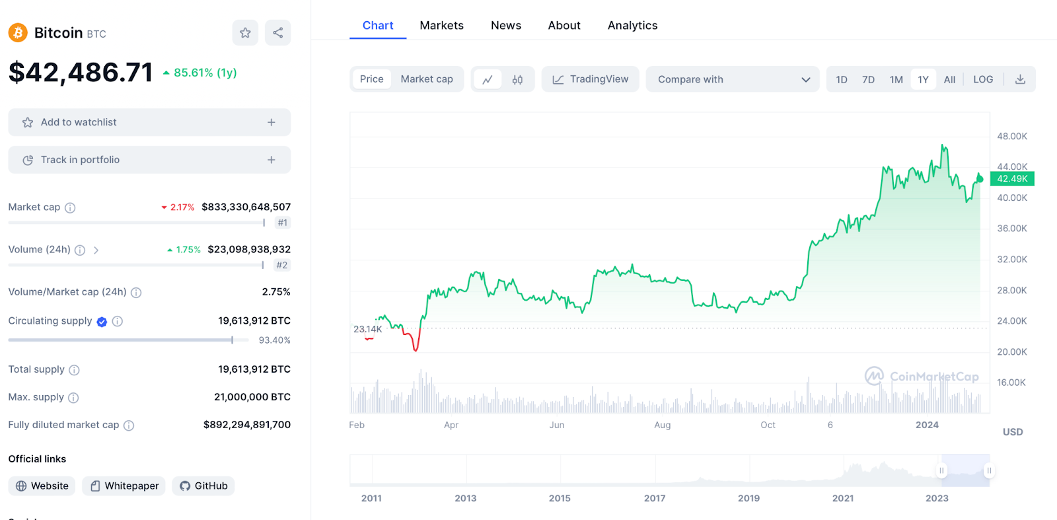Viewport: 1057px width, 520px height.
Task: Add Bitcoin to watchlist
Action: [x=149, y=122]
